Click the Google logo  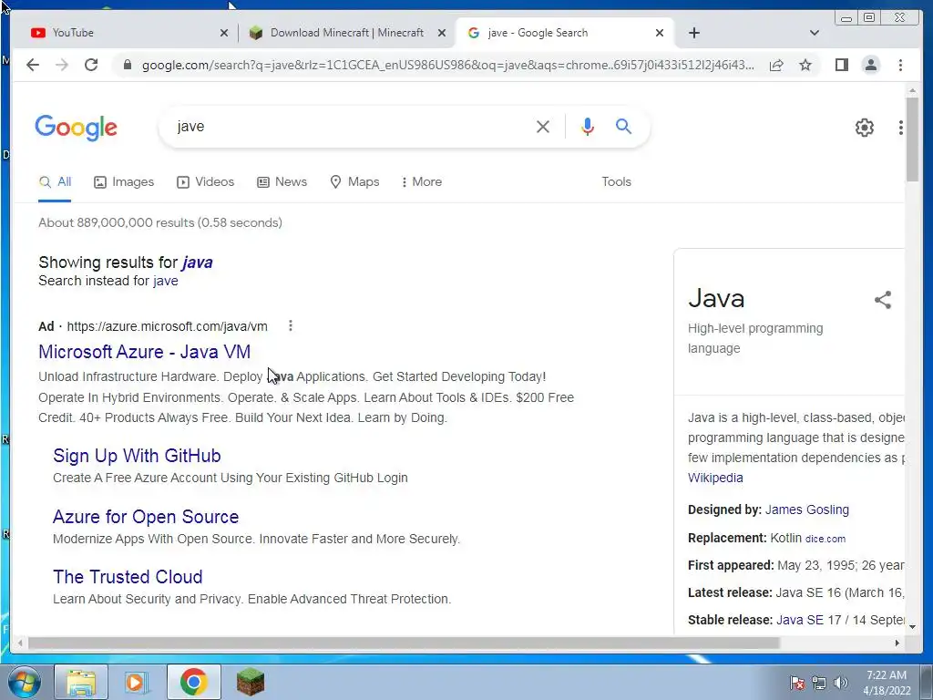77,128
